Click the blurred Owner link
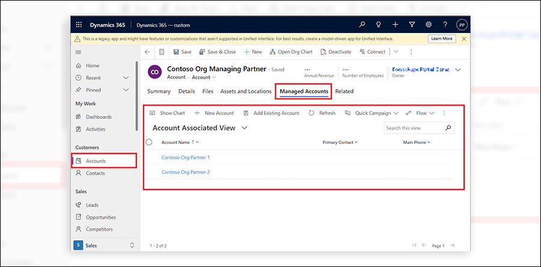541x267 pixels. (421, 70)
